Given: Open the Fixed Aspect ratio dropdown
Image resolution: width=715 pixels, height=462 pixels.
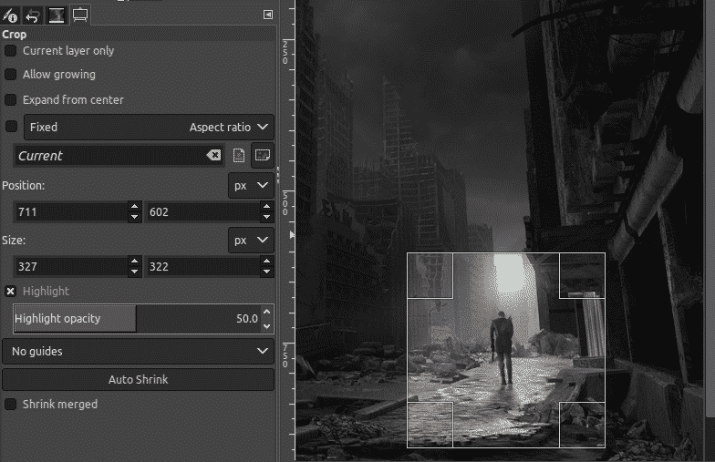Looking at the screenshot, I should coord(149,128).
